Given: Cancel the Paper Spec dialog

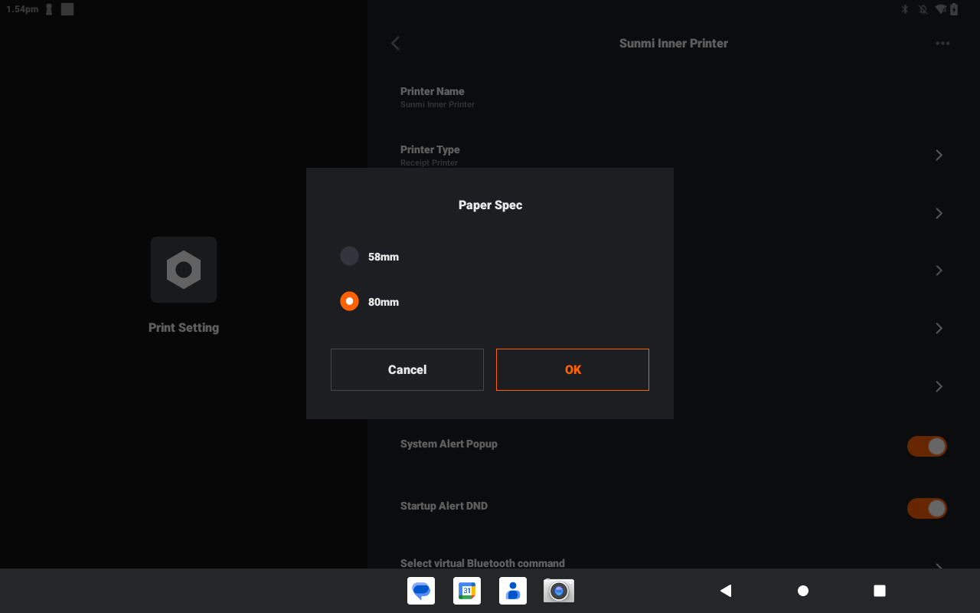Looking at the screenshot, I should point(407,369).
